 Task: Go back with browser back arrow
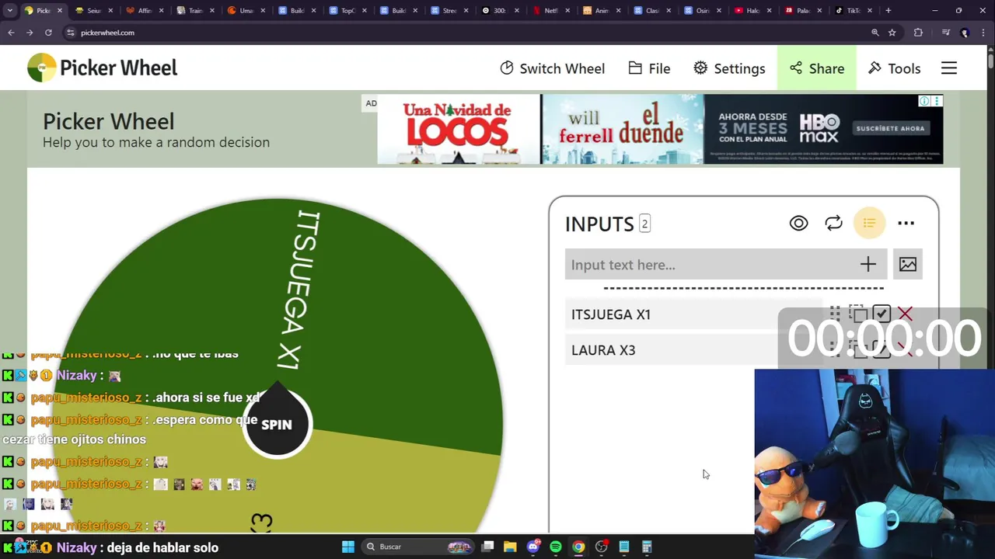coord(11,33)
